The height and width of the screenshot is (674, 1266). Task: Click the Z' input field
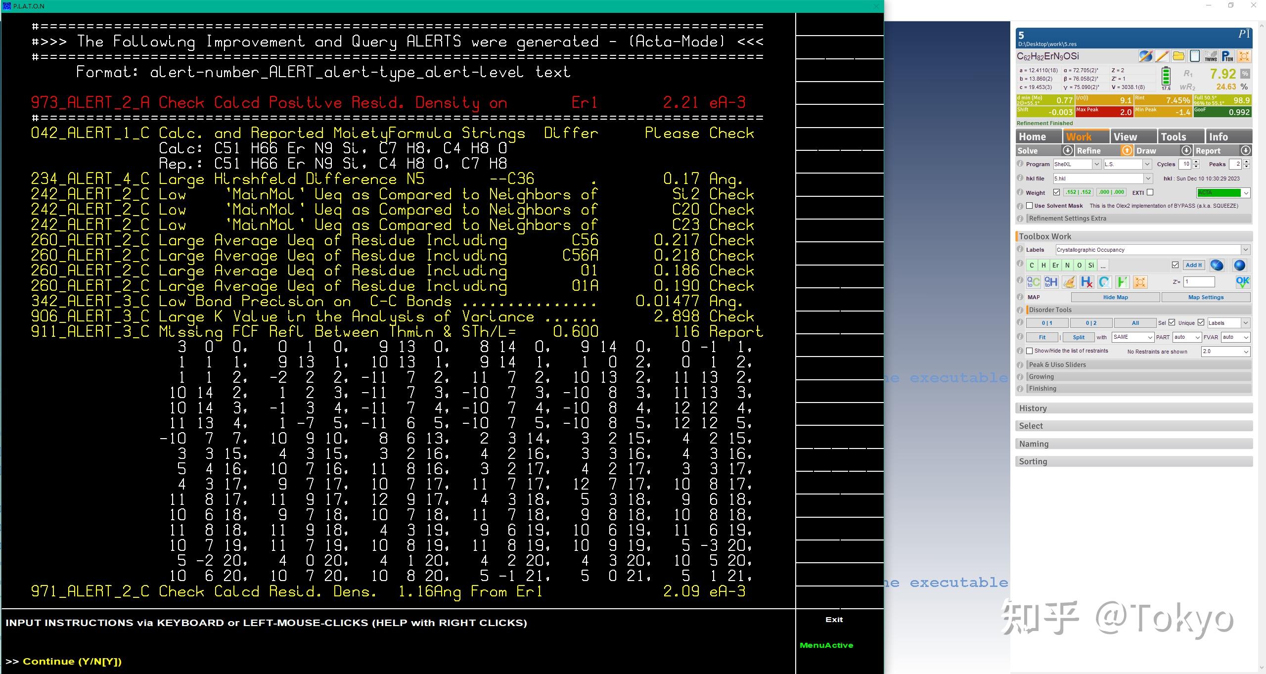pos(1199,282)
